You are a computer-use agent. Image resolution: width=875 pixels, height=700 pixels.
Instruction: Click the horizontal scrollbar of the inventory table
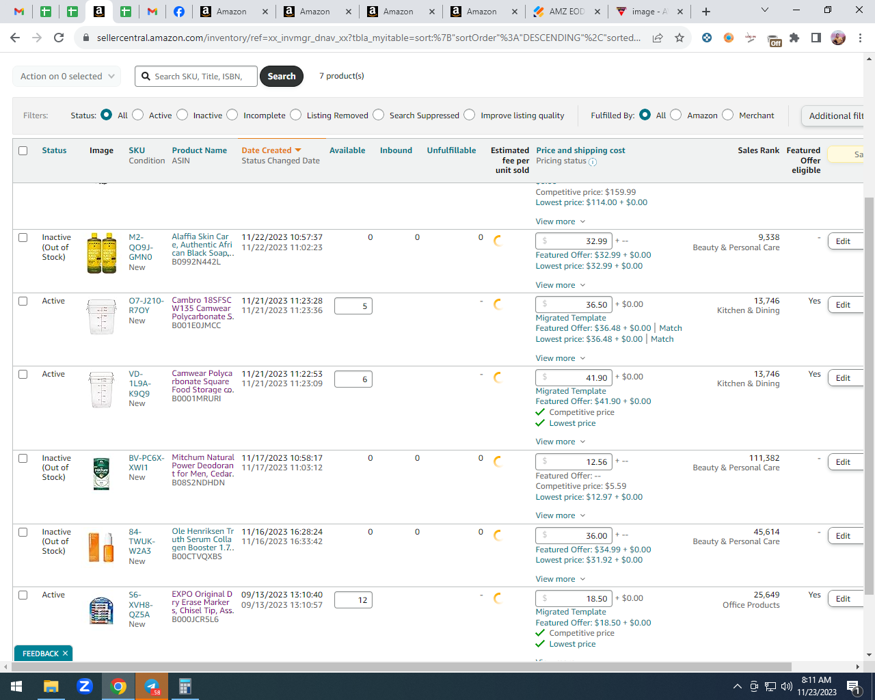(401, 667)
